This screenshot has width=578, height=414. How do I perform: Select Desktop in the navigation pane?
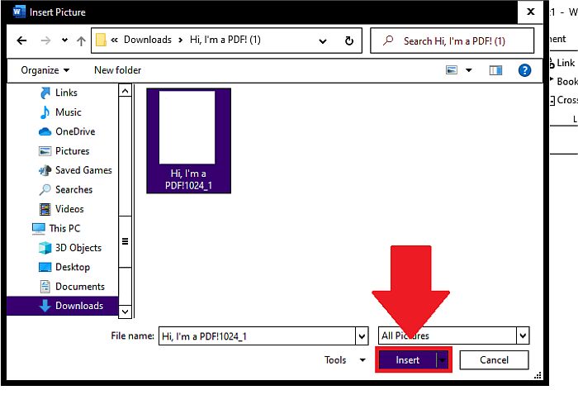pos(64,267)
